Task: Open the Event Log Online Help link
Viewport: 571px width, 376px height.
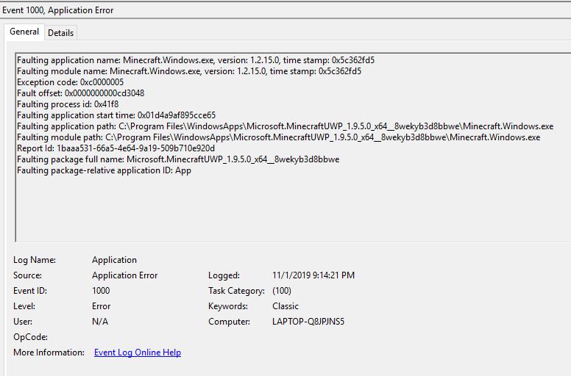Action: pos(138,352)
